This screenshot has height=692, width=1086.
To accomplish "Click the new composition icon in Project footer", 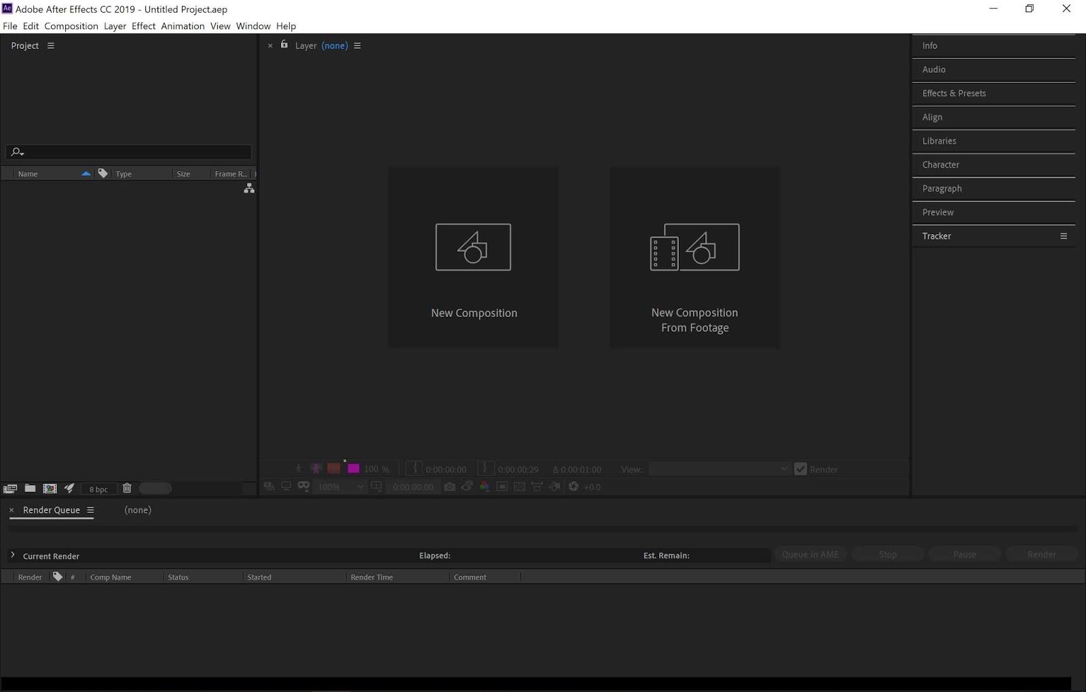I will (x=50, y=488).
